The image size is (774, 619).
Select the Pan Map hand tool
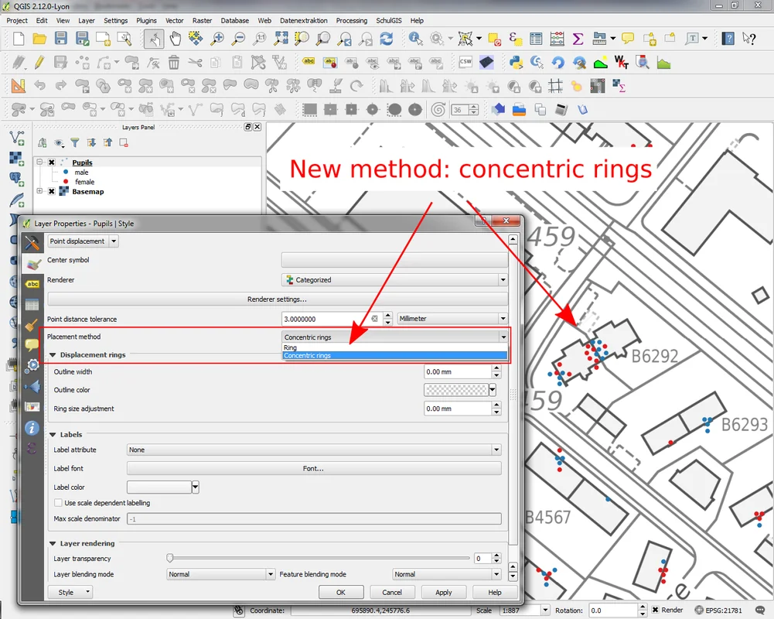(x=176, y=39)
